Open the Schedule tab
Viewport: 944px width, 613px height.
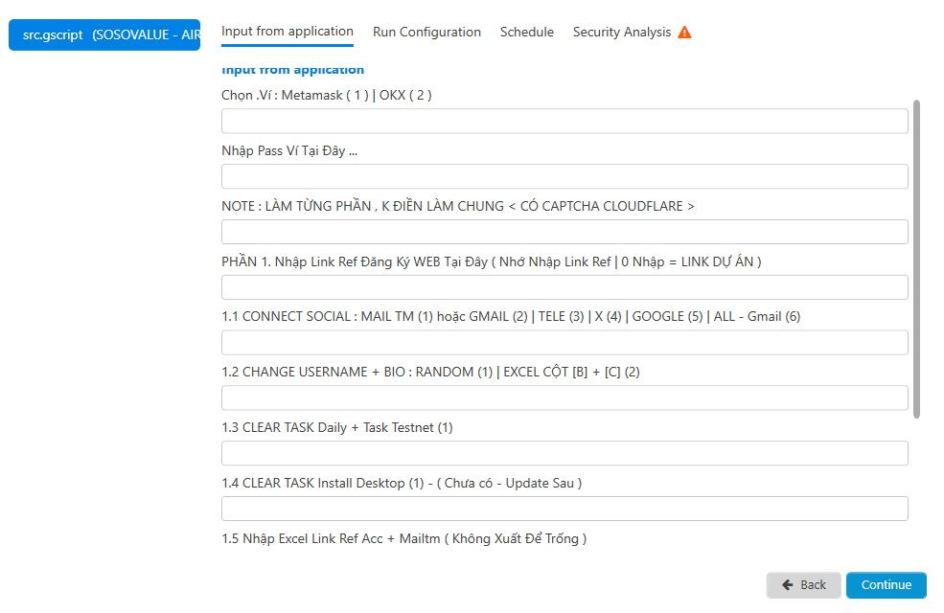(x=527, y=32)
